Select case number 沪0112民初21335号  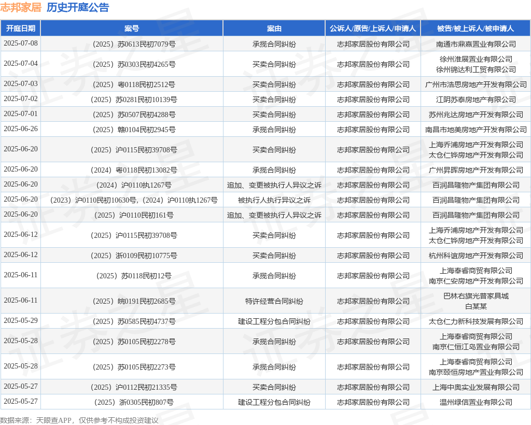(134, 387)
